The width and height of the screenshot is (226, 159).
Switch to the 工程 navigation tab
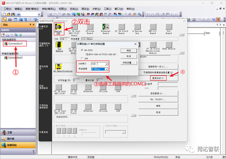tap(18, 132)
